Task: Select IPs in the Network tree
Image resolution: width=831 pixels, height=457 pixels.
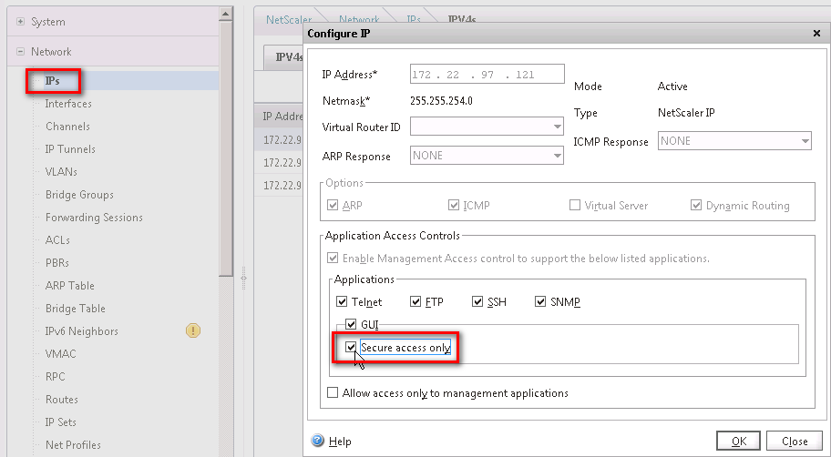Action: click(x=52, y=81)
